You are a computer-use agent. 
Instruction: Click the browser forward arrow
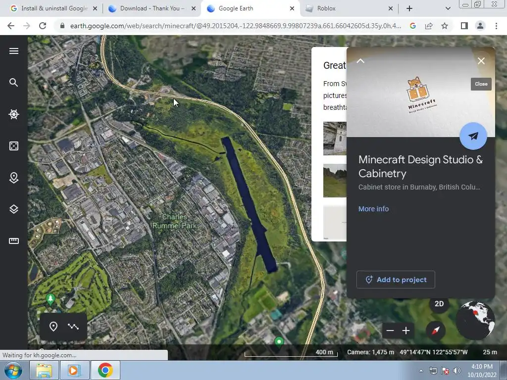tap(27, 26)
